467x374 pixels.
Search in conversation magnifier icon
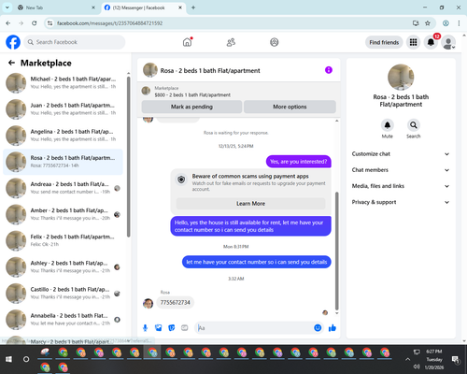coord(414,125)
